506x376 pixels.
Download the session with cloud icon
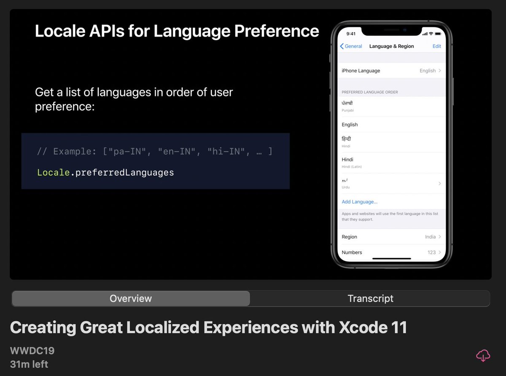pos(483,356)
